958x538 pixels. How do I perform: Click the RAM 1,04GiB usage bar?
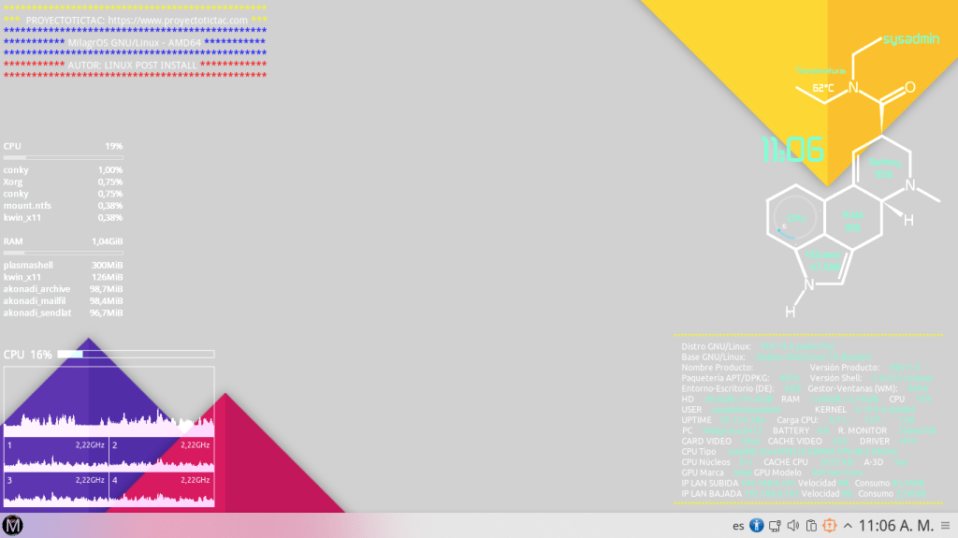click(63, 253)
